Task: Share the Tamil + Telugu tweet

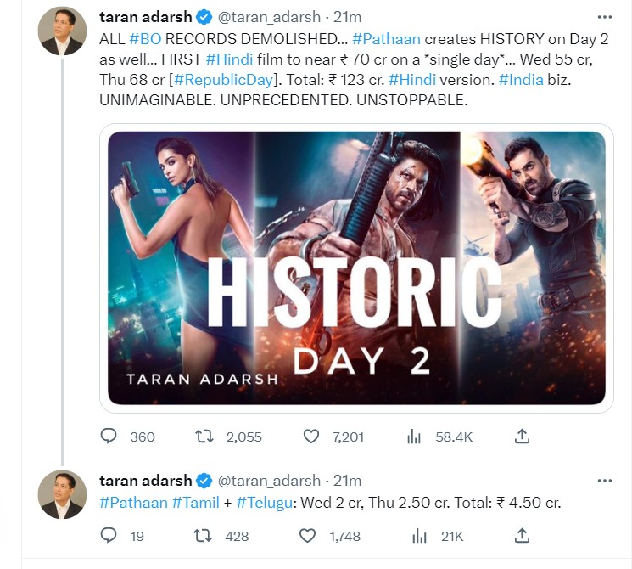Action: point(523,536)
